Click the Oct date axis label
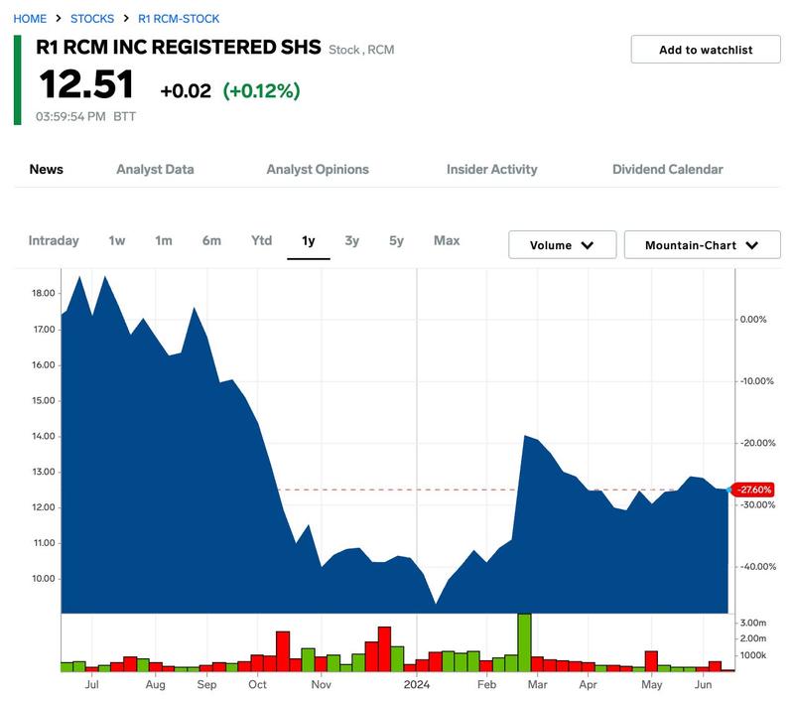This screenshot has width=794, height=701. click(257, 685)
